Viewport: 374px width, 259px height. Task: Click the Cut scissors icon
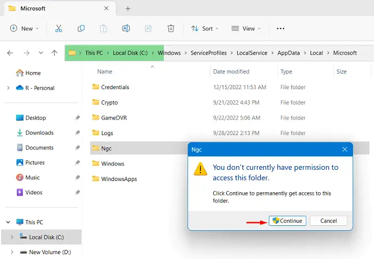coord(58,28)
